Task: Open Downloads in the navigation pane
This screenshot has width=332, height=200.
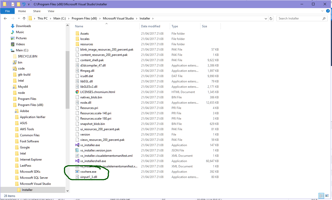Action: pos(23,26)
